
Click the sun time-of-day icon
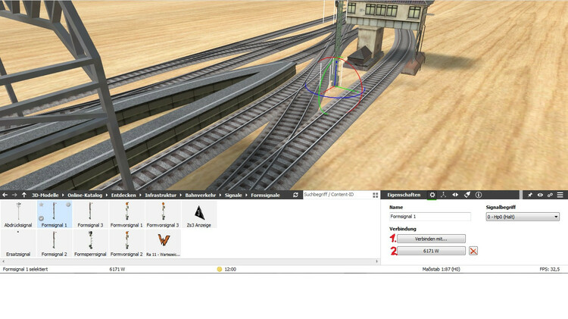(219, 269)
